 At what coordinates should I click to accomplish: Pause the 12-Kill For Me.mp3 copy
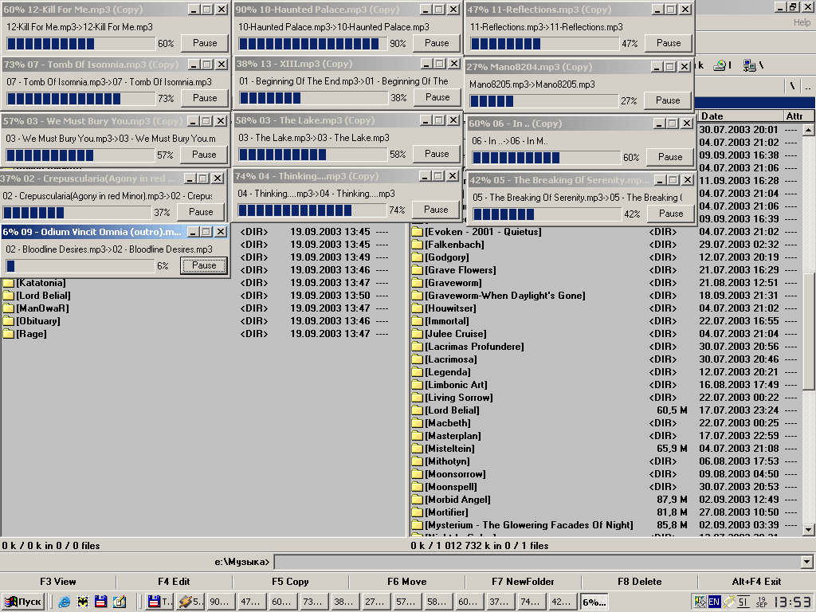click(x=205, y=43)
